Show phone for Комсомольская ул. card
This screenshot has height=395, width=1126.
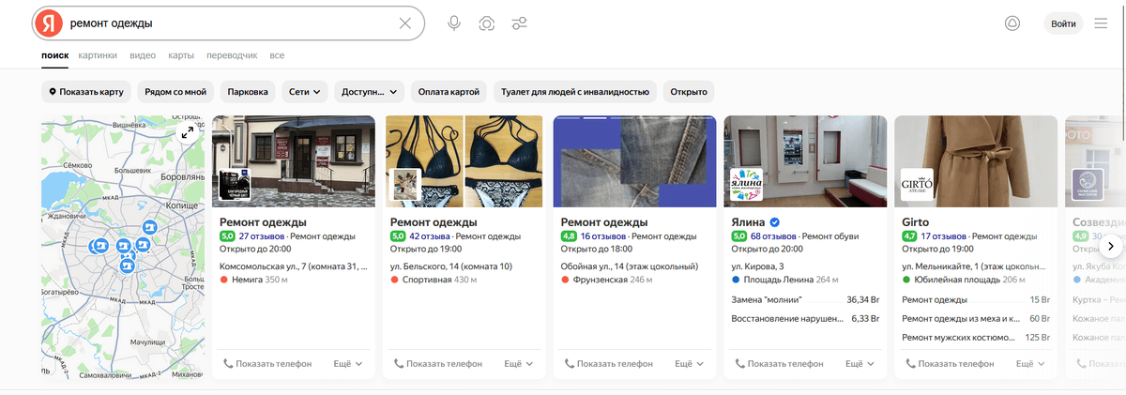coord(266,363)
